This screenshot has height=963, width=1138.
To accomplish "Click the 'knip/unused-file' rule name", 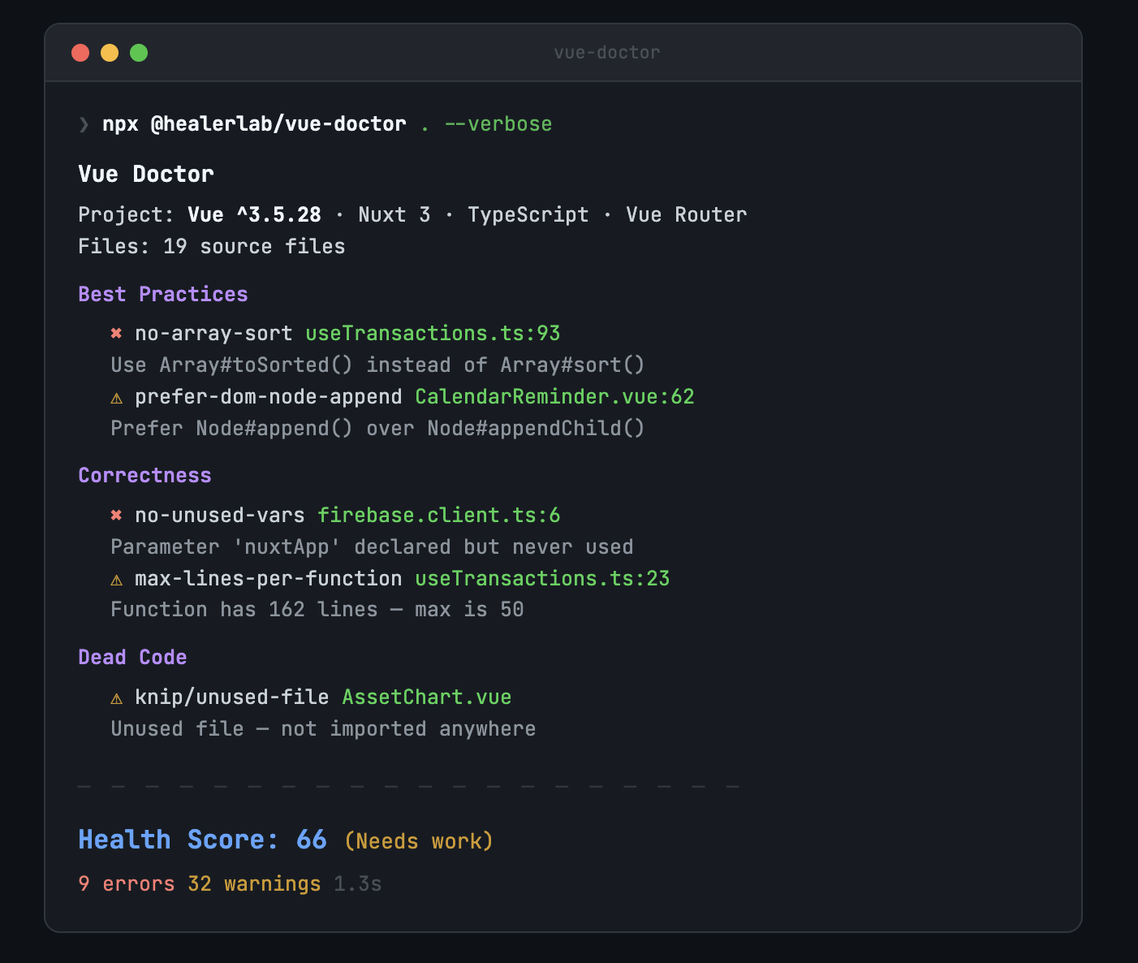I will click(232, 697).
